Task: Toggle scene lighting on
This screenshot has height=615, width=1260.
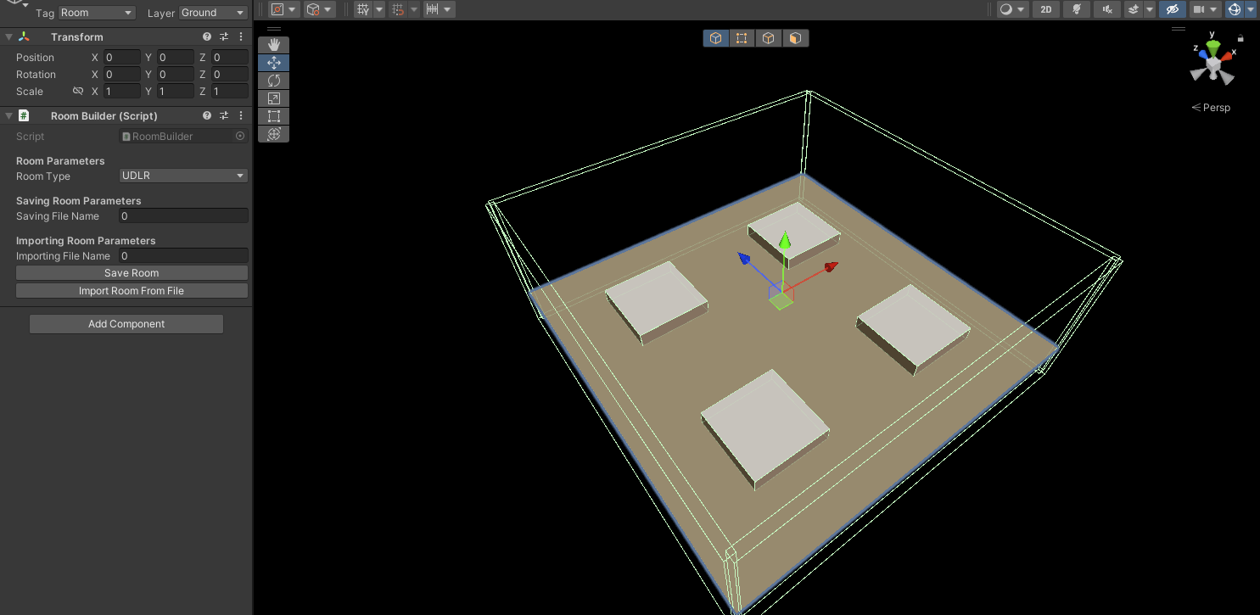Action: point(1075,8)
